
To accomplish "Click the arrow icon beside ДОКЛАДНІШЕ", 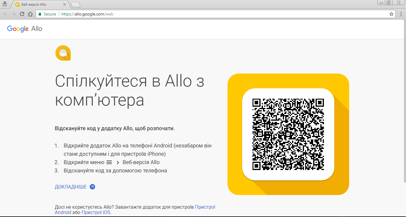I will coord(92,187).
